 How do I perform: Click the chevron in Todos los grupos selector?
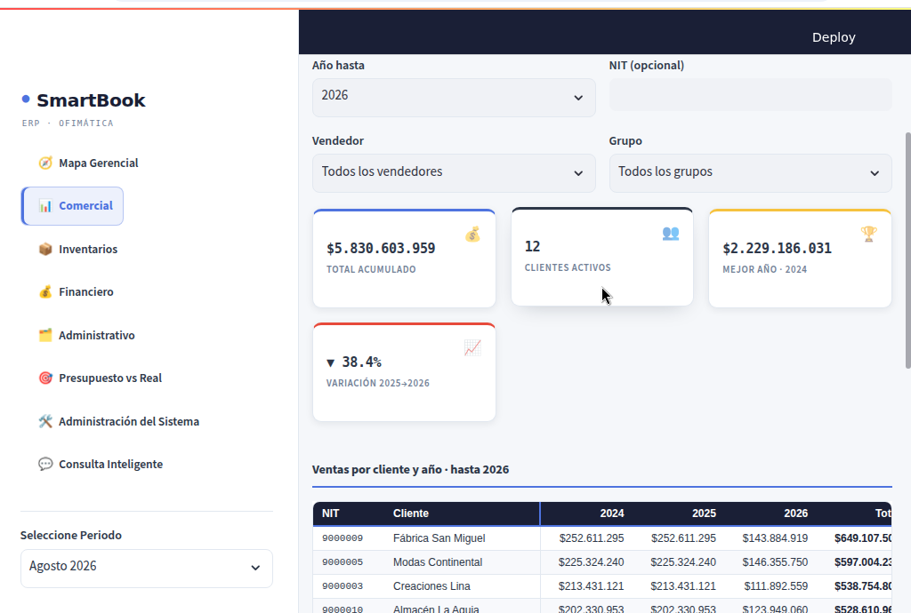[875, 173]
